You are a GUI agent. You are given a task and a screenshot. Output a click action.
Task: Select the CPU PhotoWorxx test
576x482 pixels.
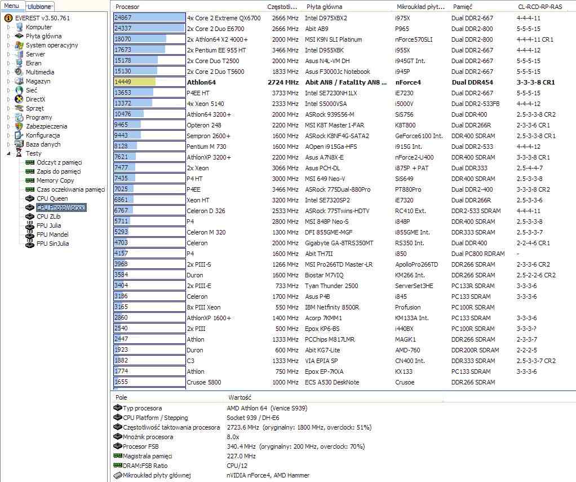[61, 207]
